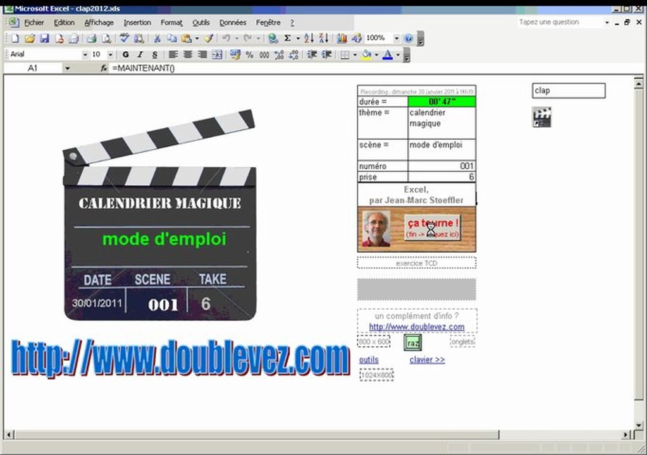
Task: Launch the Chart Wizard icon
Action: [342, 39]
